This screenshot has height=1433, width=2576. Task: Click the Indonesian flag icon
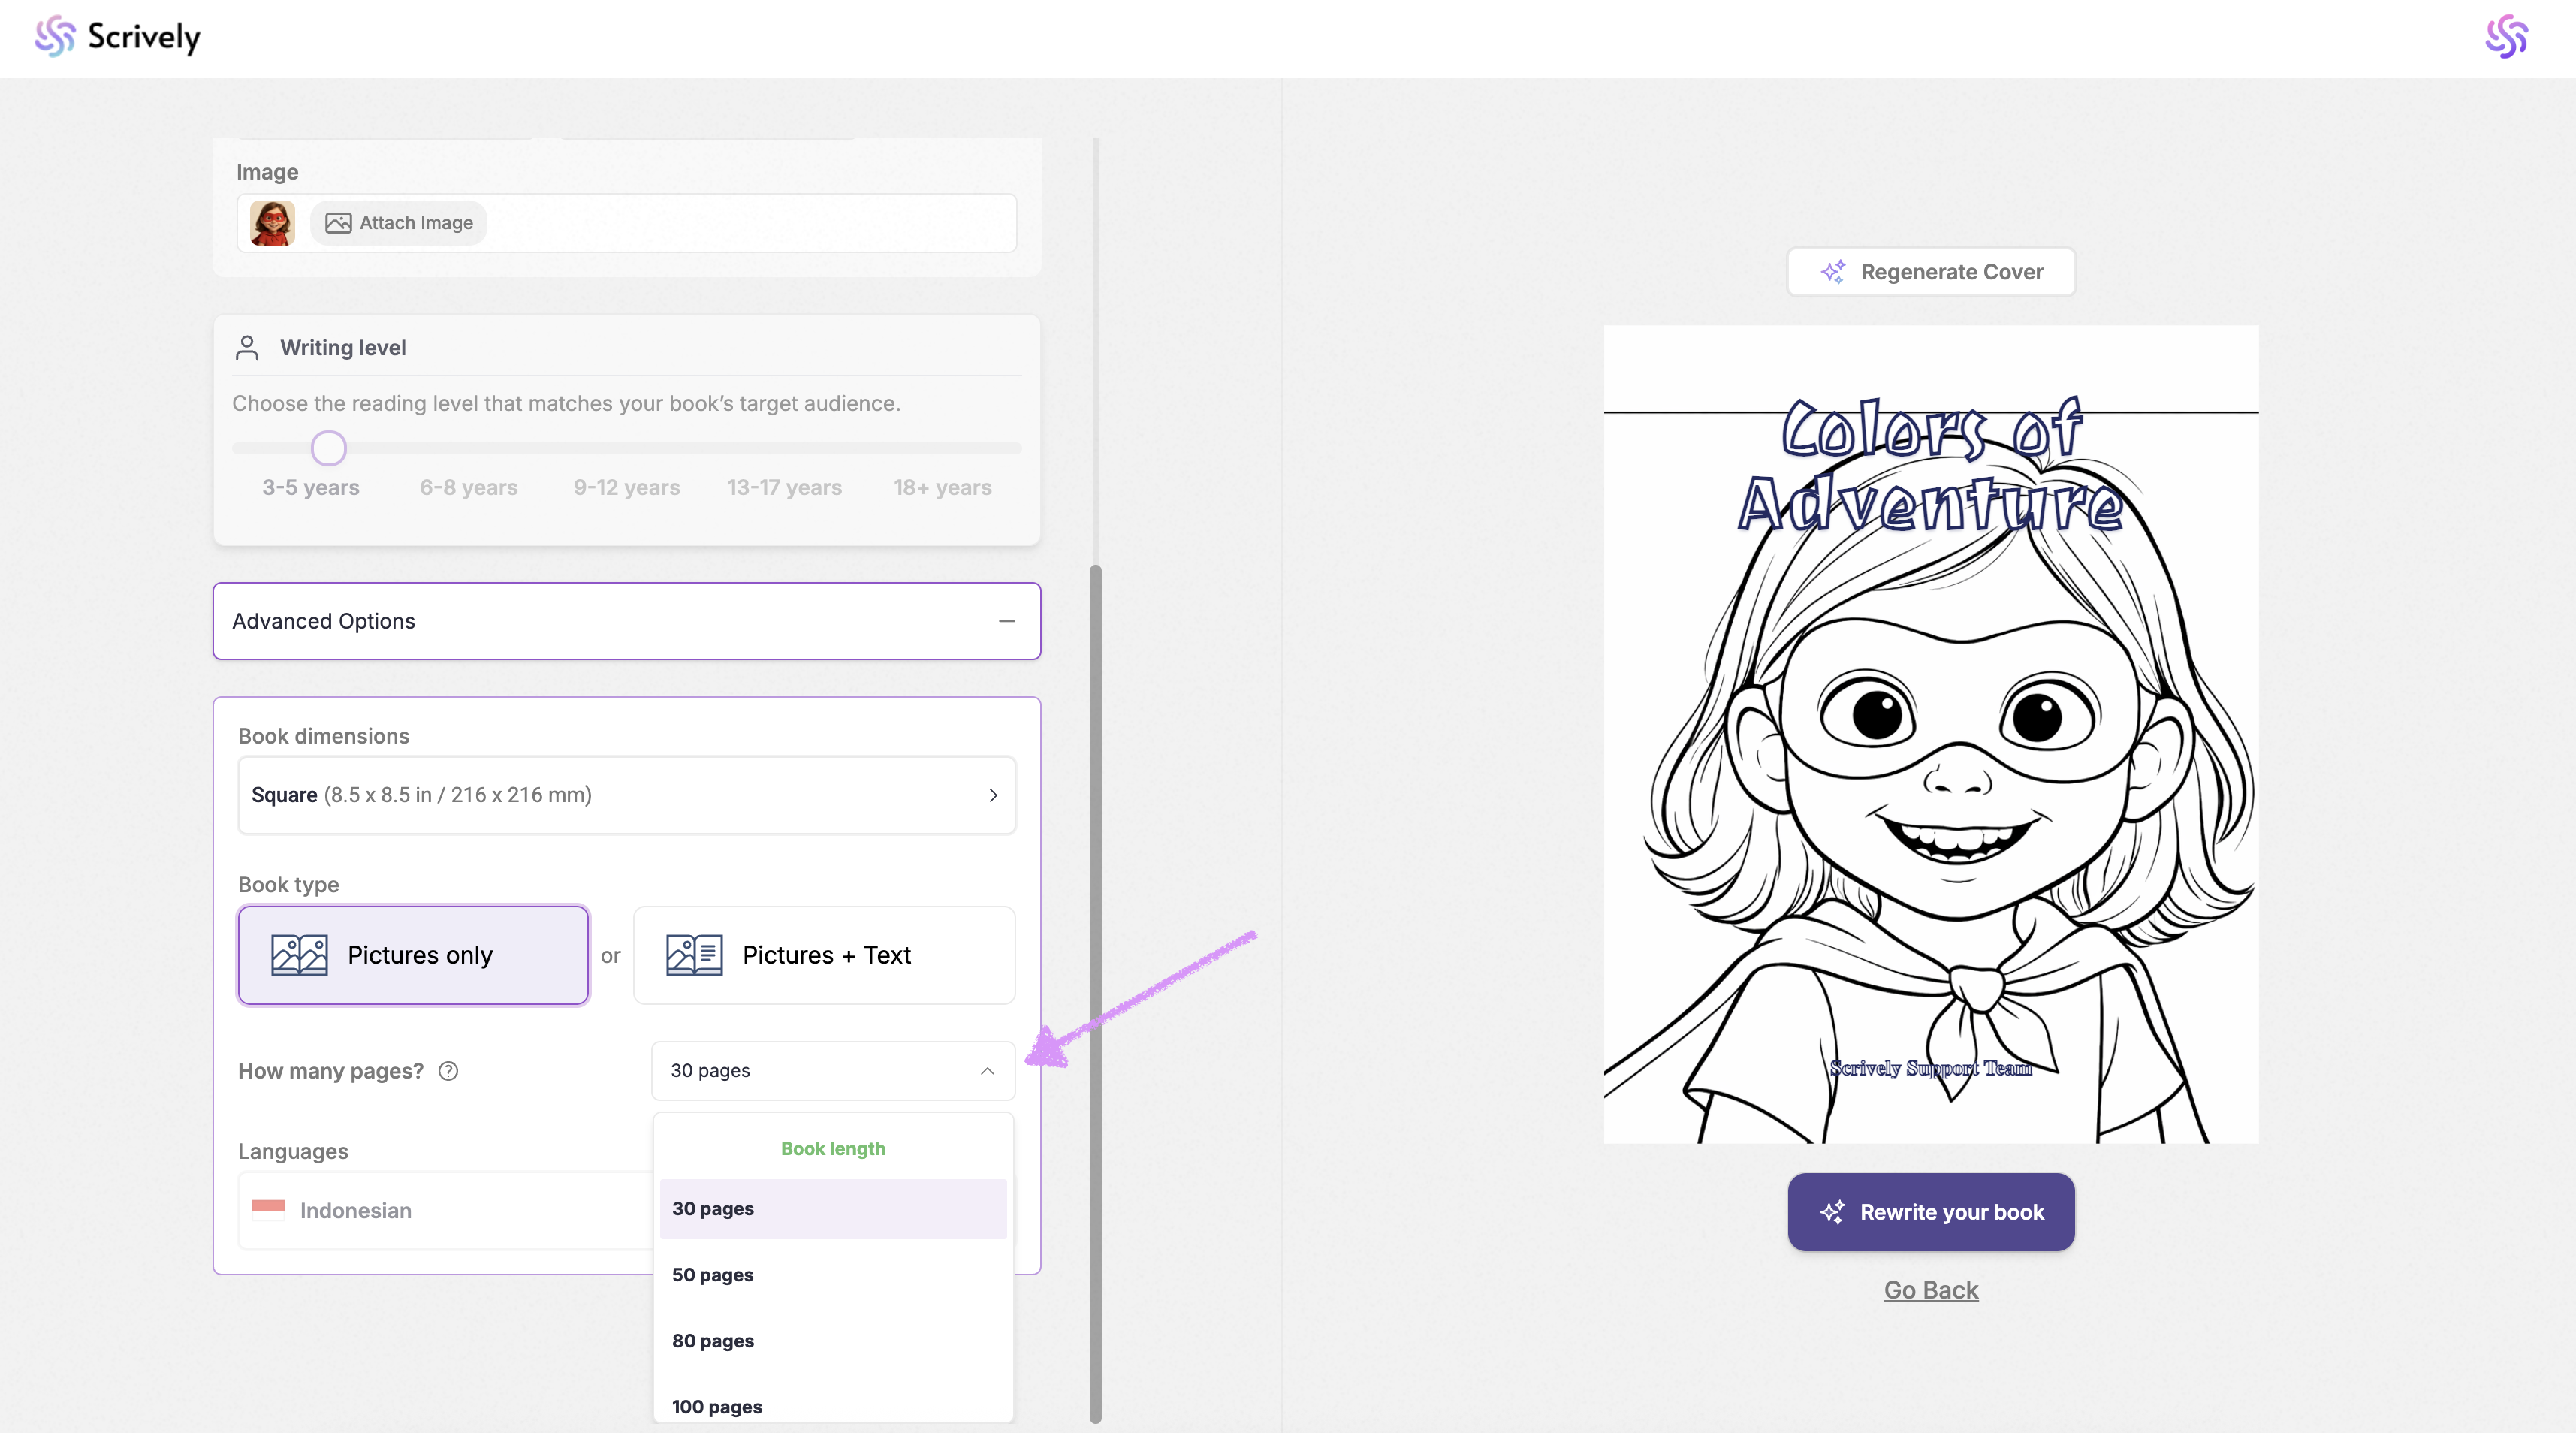point(268,1209)
